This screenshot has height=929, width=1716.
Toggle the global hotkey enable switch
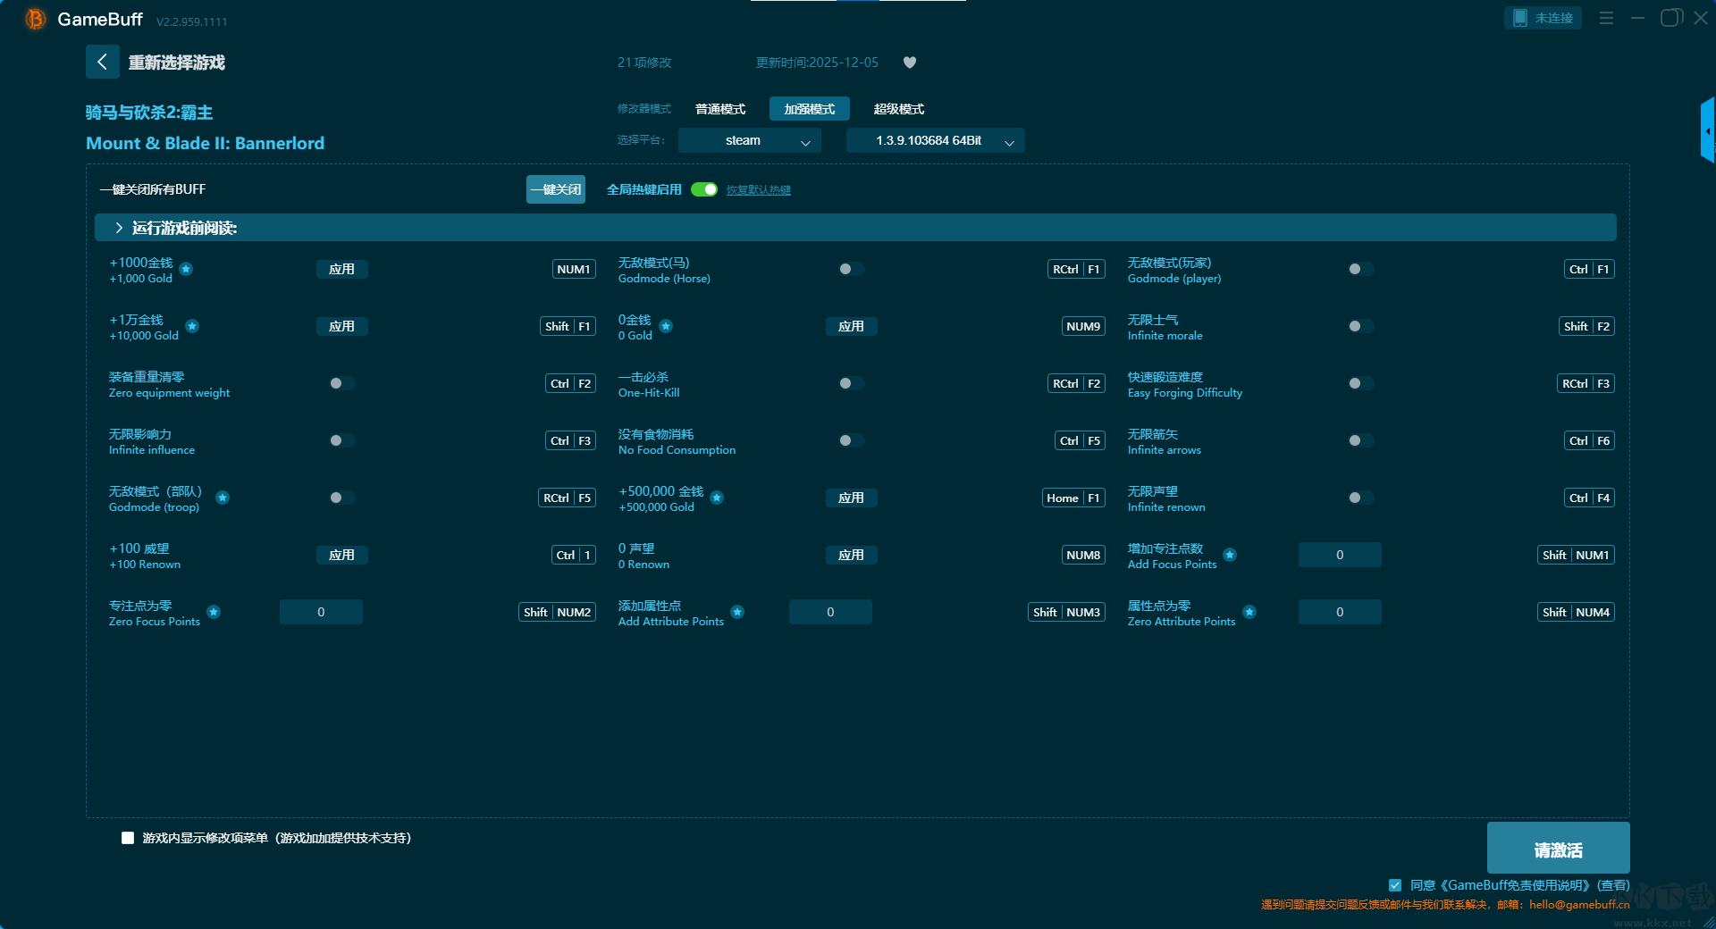click(704, 189)
